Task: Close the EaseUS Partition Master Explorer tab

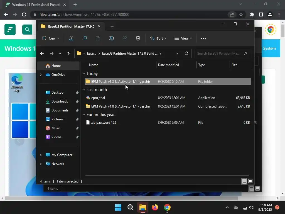Action: click(x=99, y=26)
